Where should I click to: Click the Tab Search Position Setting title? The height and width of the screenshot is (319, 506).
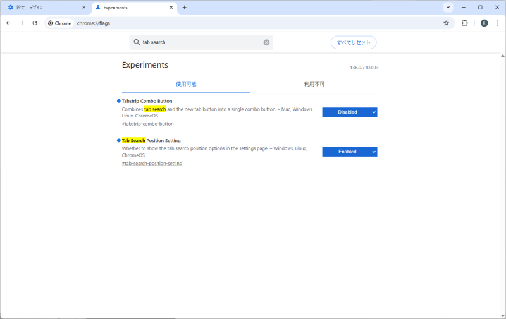151,141
